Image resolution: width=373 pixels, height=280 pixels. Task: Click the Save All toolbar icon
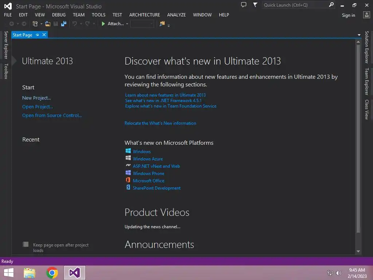coord(64,24)
